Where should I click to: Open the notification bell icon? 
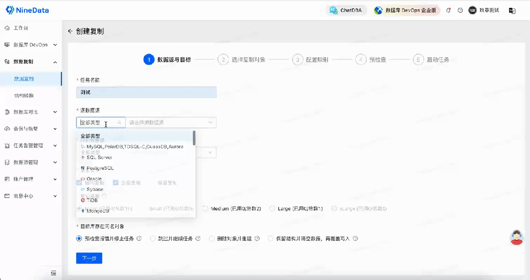click(449, 10)
